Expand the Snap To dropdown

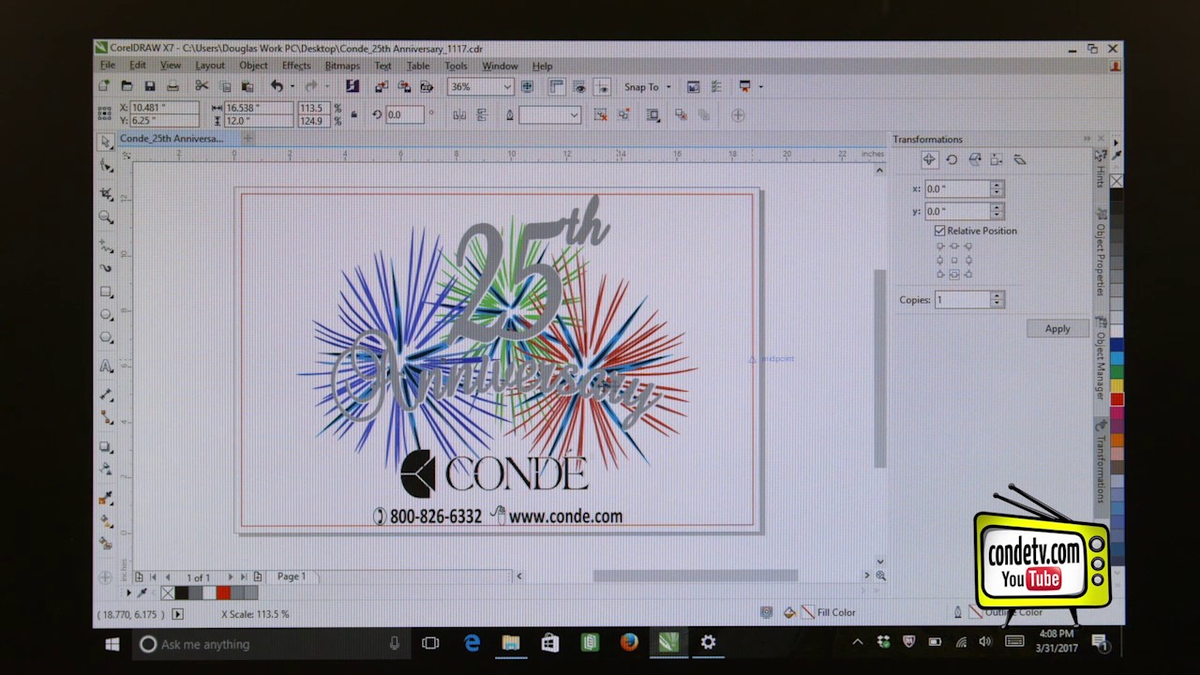click(x=667, y=87)
